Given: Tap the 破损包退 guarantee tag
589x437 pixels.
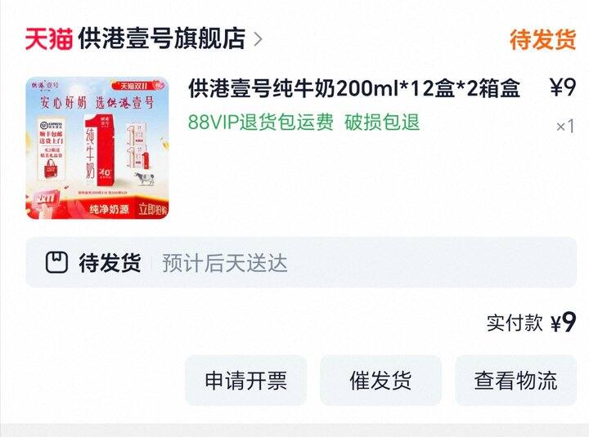Looking at the screenshot, I should coord(382,122).
